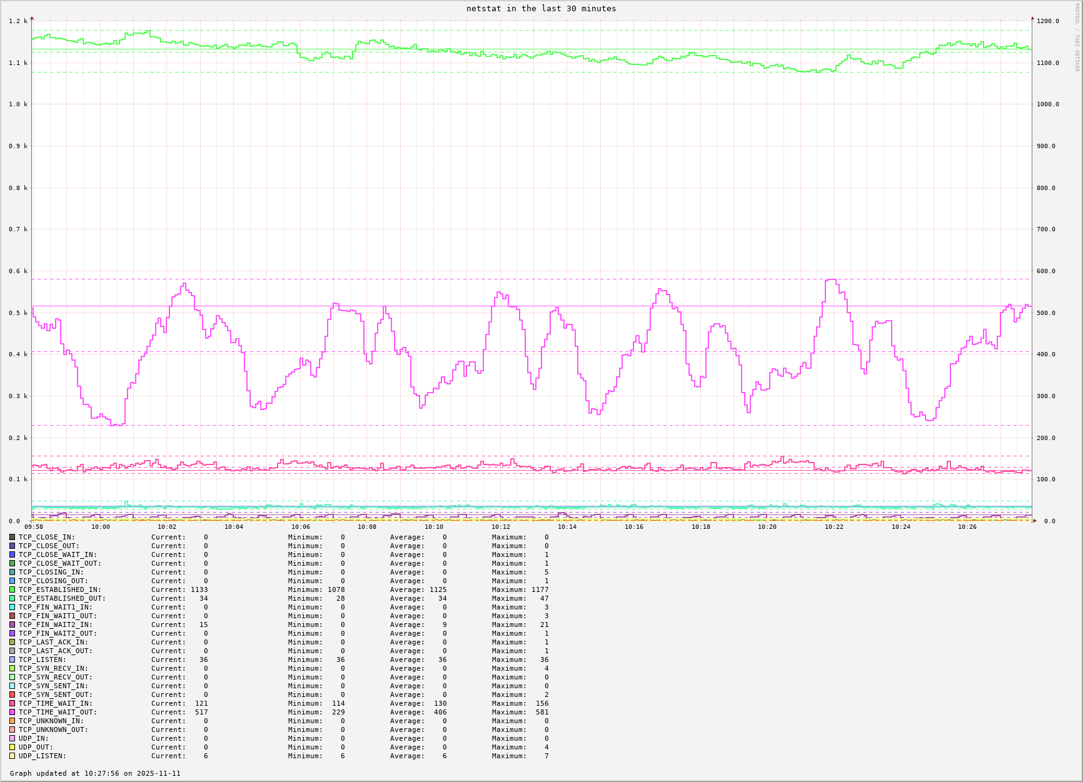Screen dimensions: 1083x782
Task: Click the TCP_ESTABLISHED_OUT legend label
Action: [x=62, y=598]
